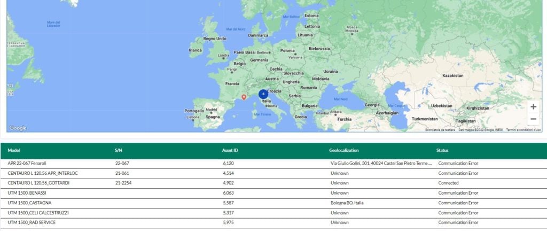547x231 pixels.
Task: Open Scorciatoie da tastiera link
Action: click(440, 130)
